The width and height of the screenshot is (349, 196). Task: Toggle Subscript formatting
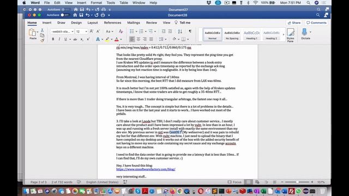tap(82, 39)
